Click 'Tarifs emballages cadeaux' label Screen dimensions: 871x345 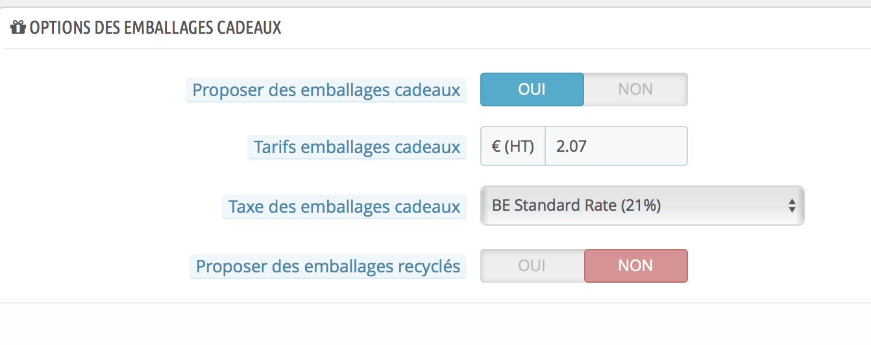tap(357, 147)
